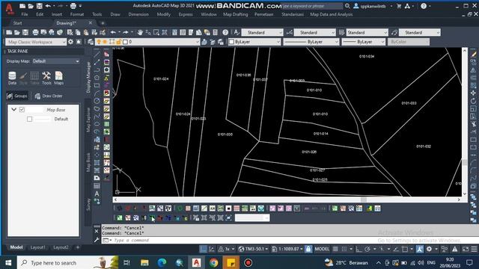Click the Bandicam record icon in taskbar
Screen dimensions: 479x269
click(248, 262)
